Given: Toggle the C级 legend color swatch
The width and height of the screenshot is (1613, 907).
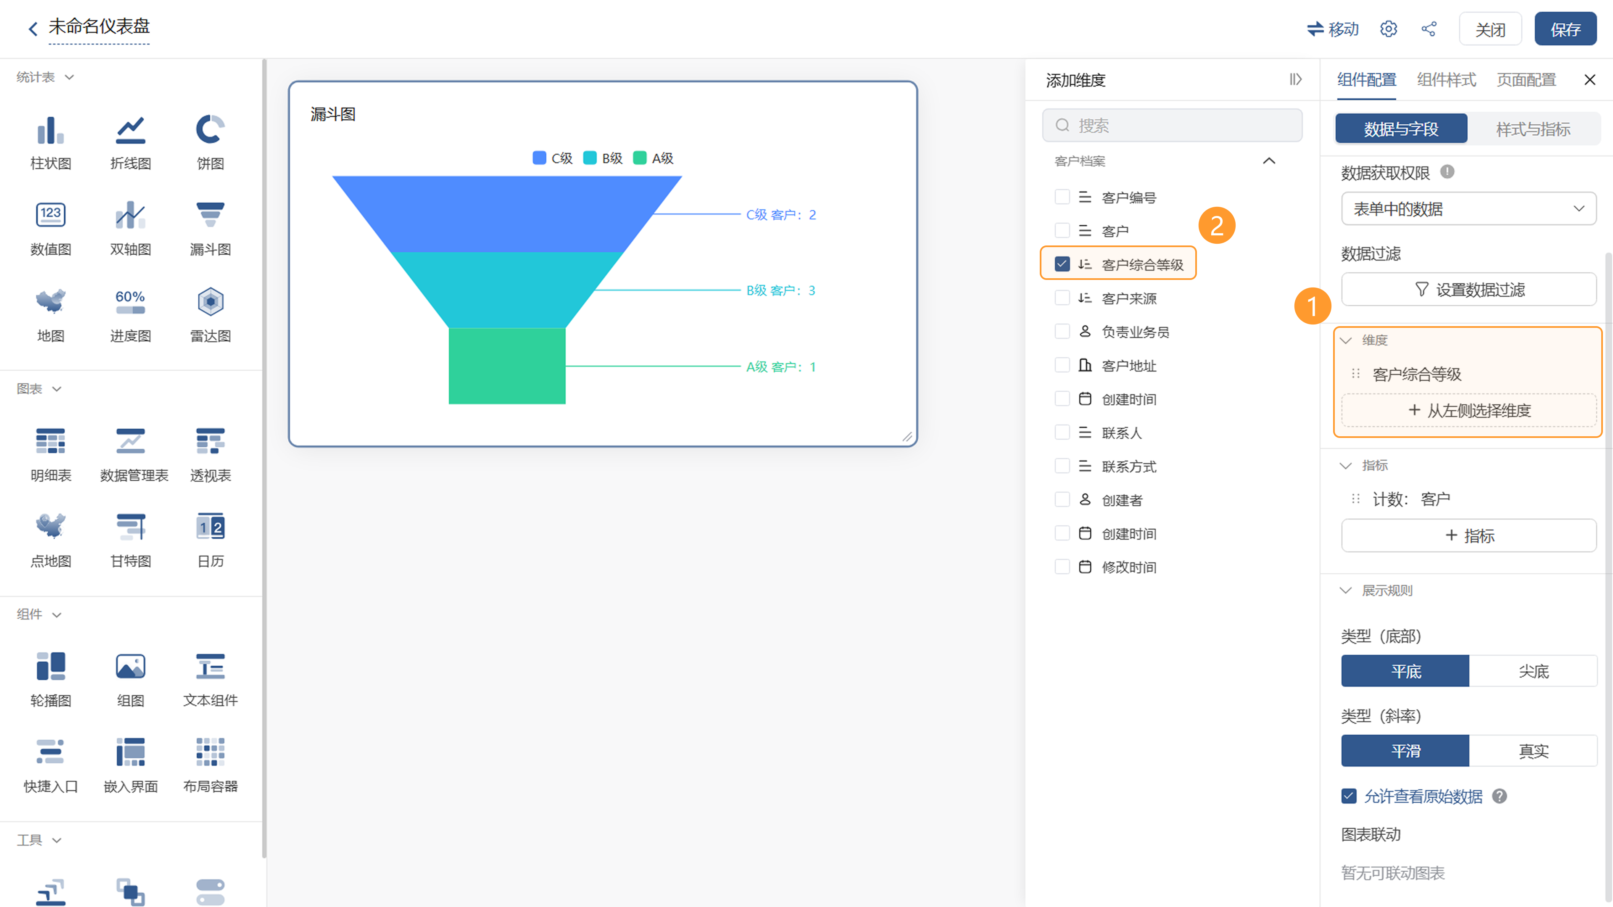Looking at the screenshot, I should [538, 158].
